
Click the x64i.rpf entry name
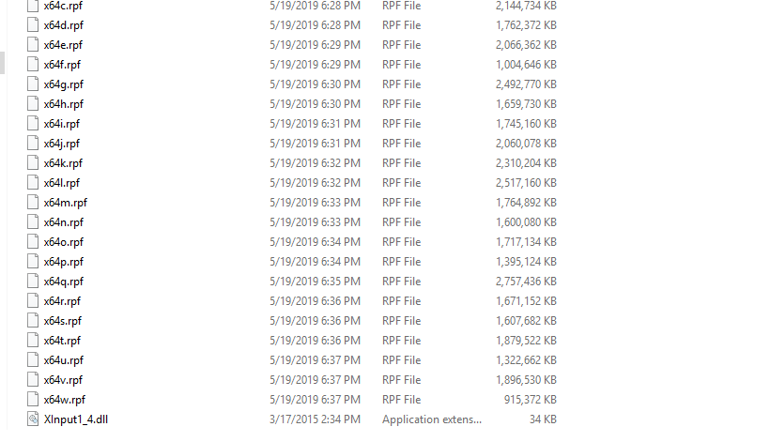(x=62, y=124)
